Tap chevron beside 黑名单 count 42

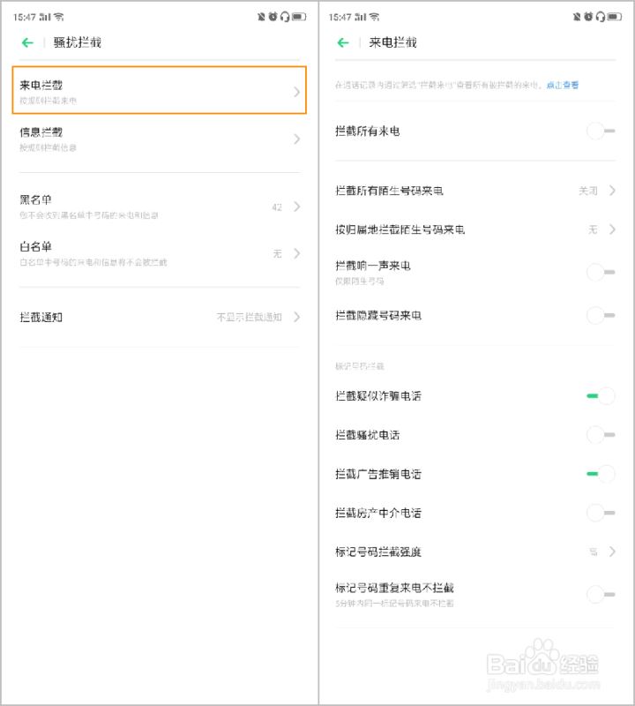click(x=296, y=207)
